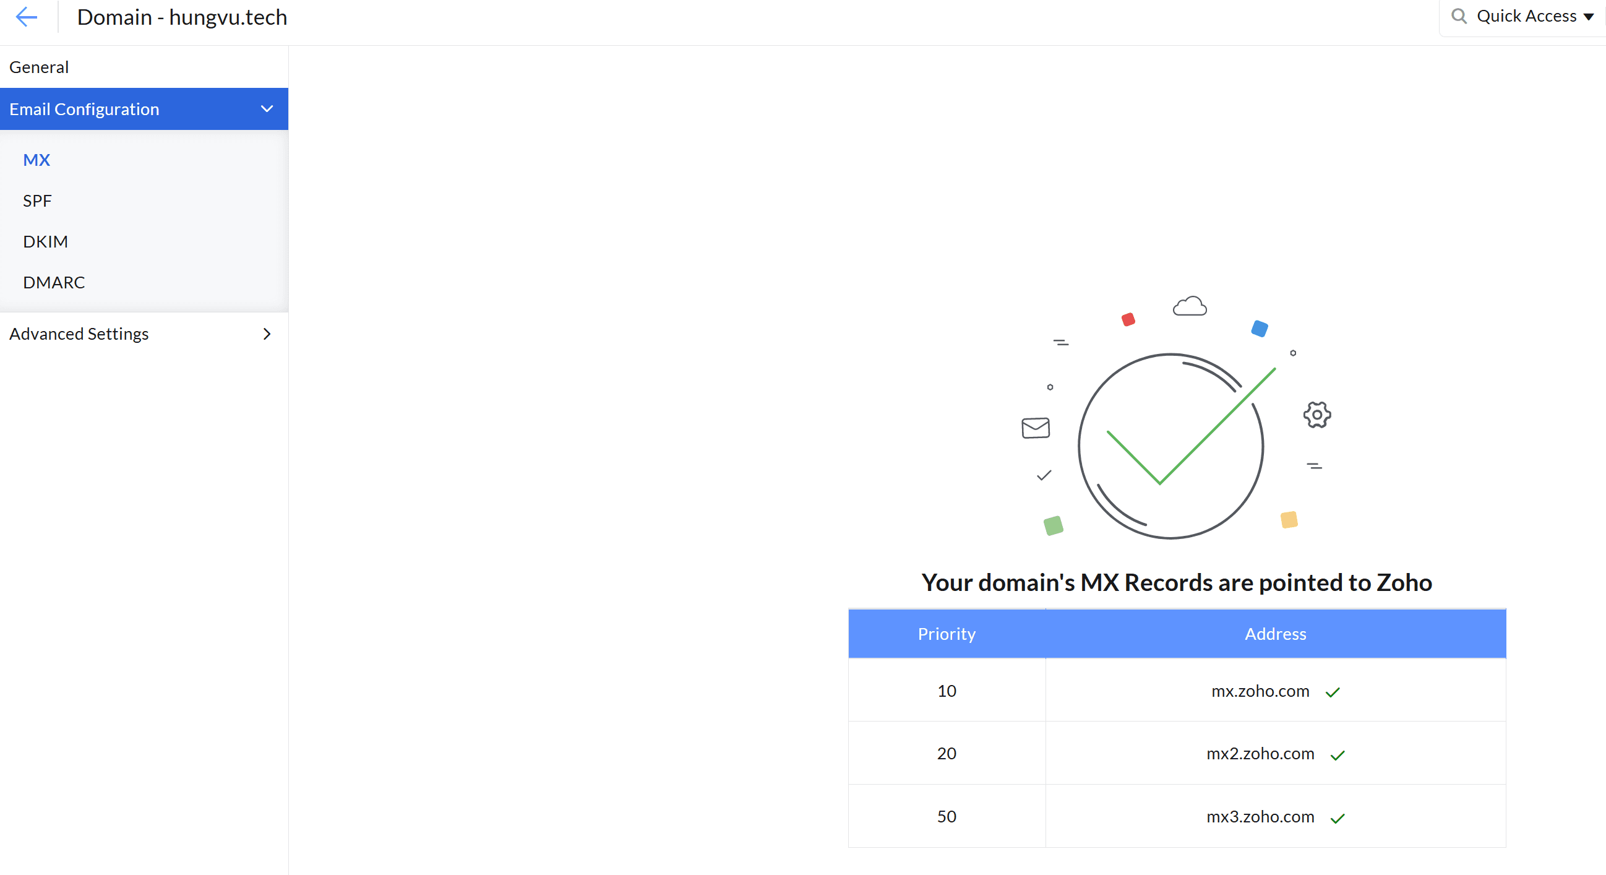Screen dimensions: 1606x875
Task: Expand Advanced Settings
Action: tap(267, 334)
